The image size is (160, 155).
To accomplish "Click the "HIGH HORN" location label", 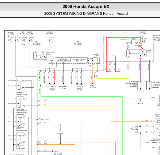I will 156,85.
